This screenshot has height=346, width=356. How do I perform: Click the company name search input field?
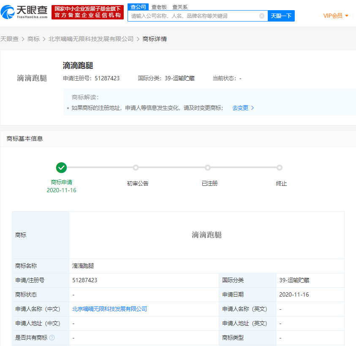click(x=193, y=16)
